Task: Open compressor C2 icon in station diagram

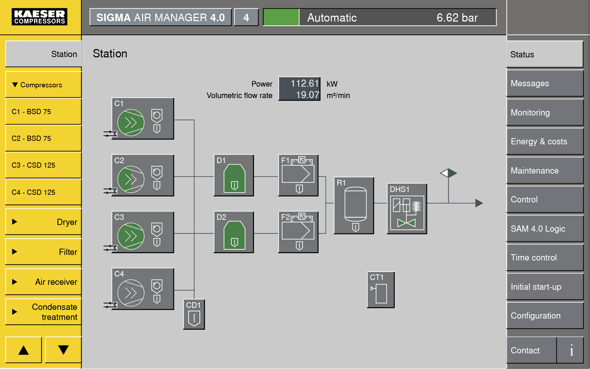Action: pos(143,175)
